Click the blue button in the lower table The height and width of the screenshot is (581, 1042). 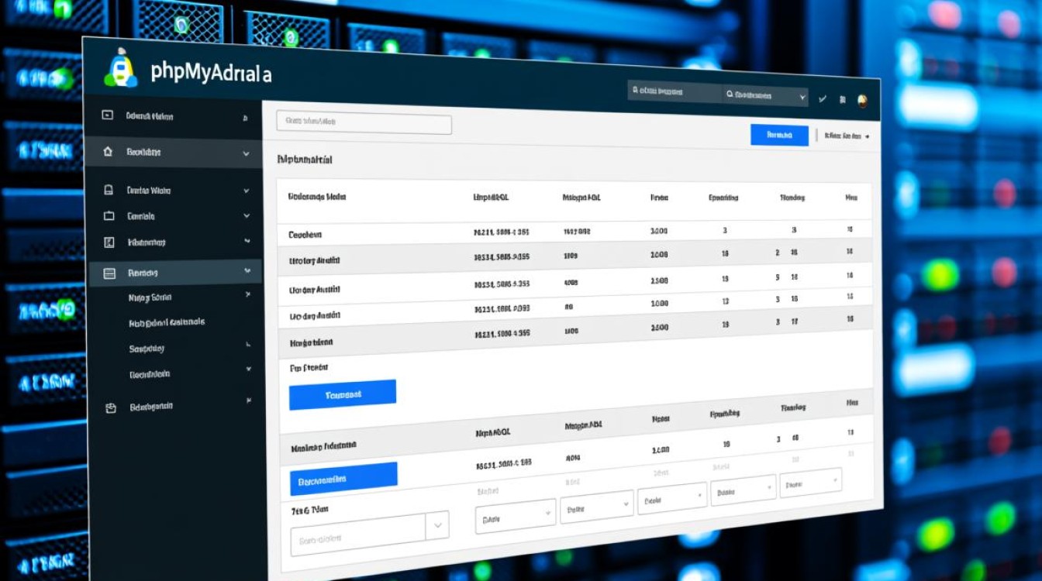[343, 480]
